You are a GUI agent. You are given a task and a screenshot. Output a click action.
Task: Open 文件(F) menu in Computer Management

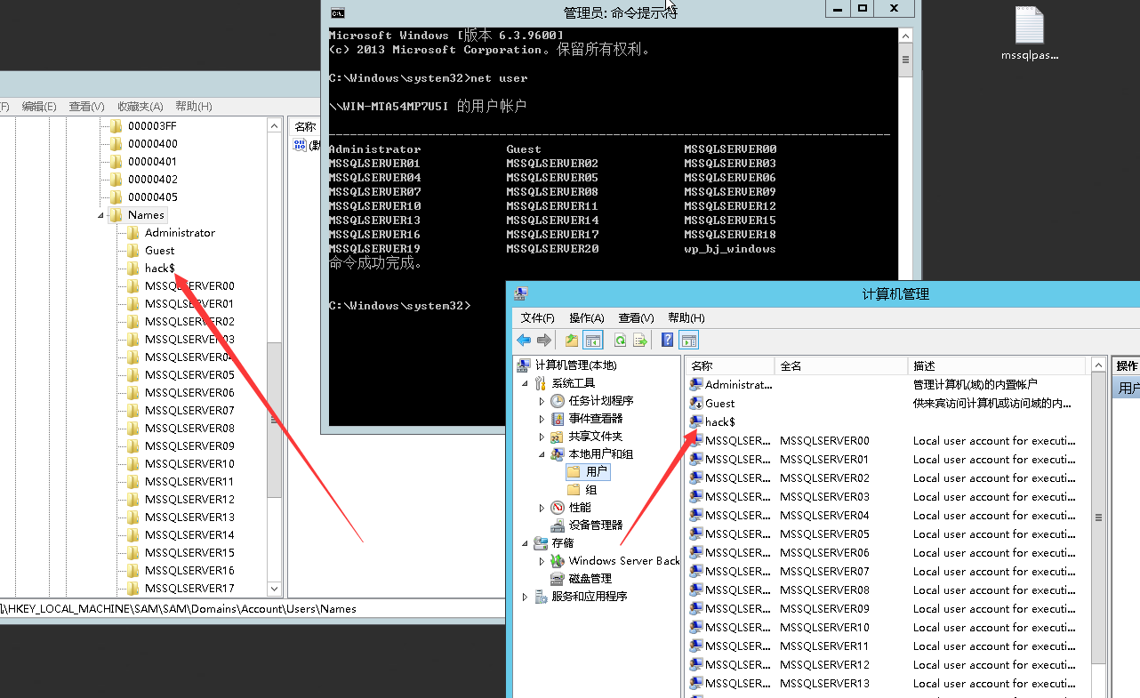click(x=538, y=317)
